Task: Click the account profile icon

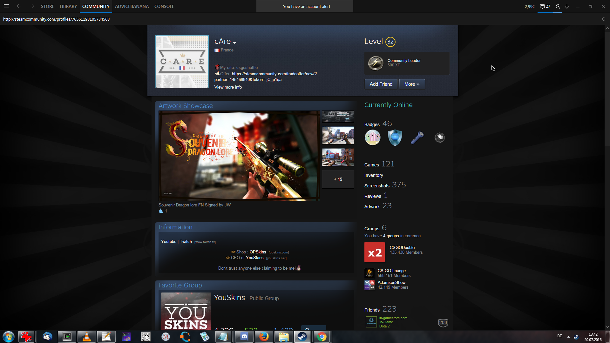Action: pos(558,6)
